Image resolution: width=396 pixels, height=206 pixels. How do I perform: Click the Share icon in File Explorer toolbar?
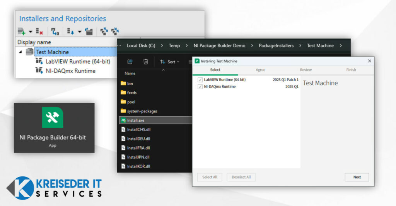[130, 62]
